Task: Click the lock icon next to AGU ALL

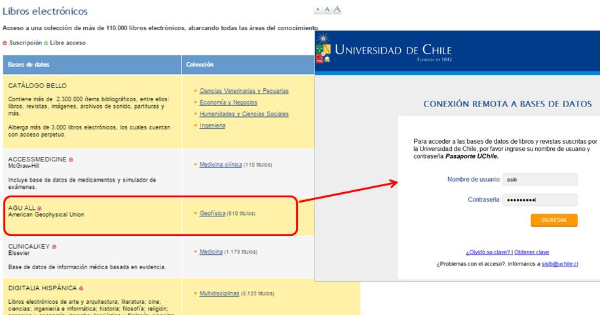Action: pos(40,208)
